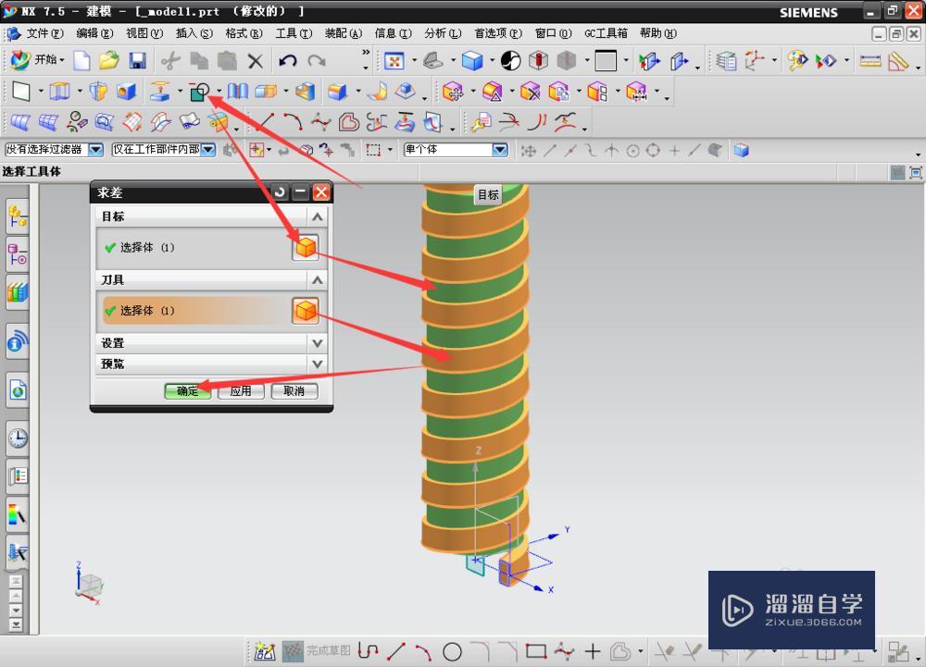Click the measure distance ruler icon

coord(870,61)
